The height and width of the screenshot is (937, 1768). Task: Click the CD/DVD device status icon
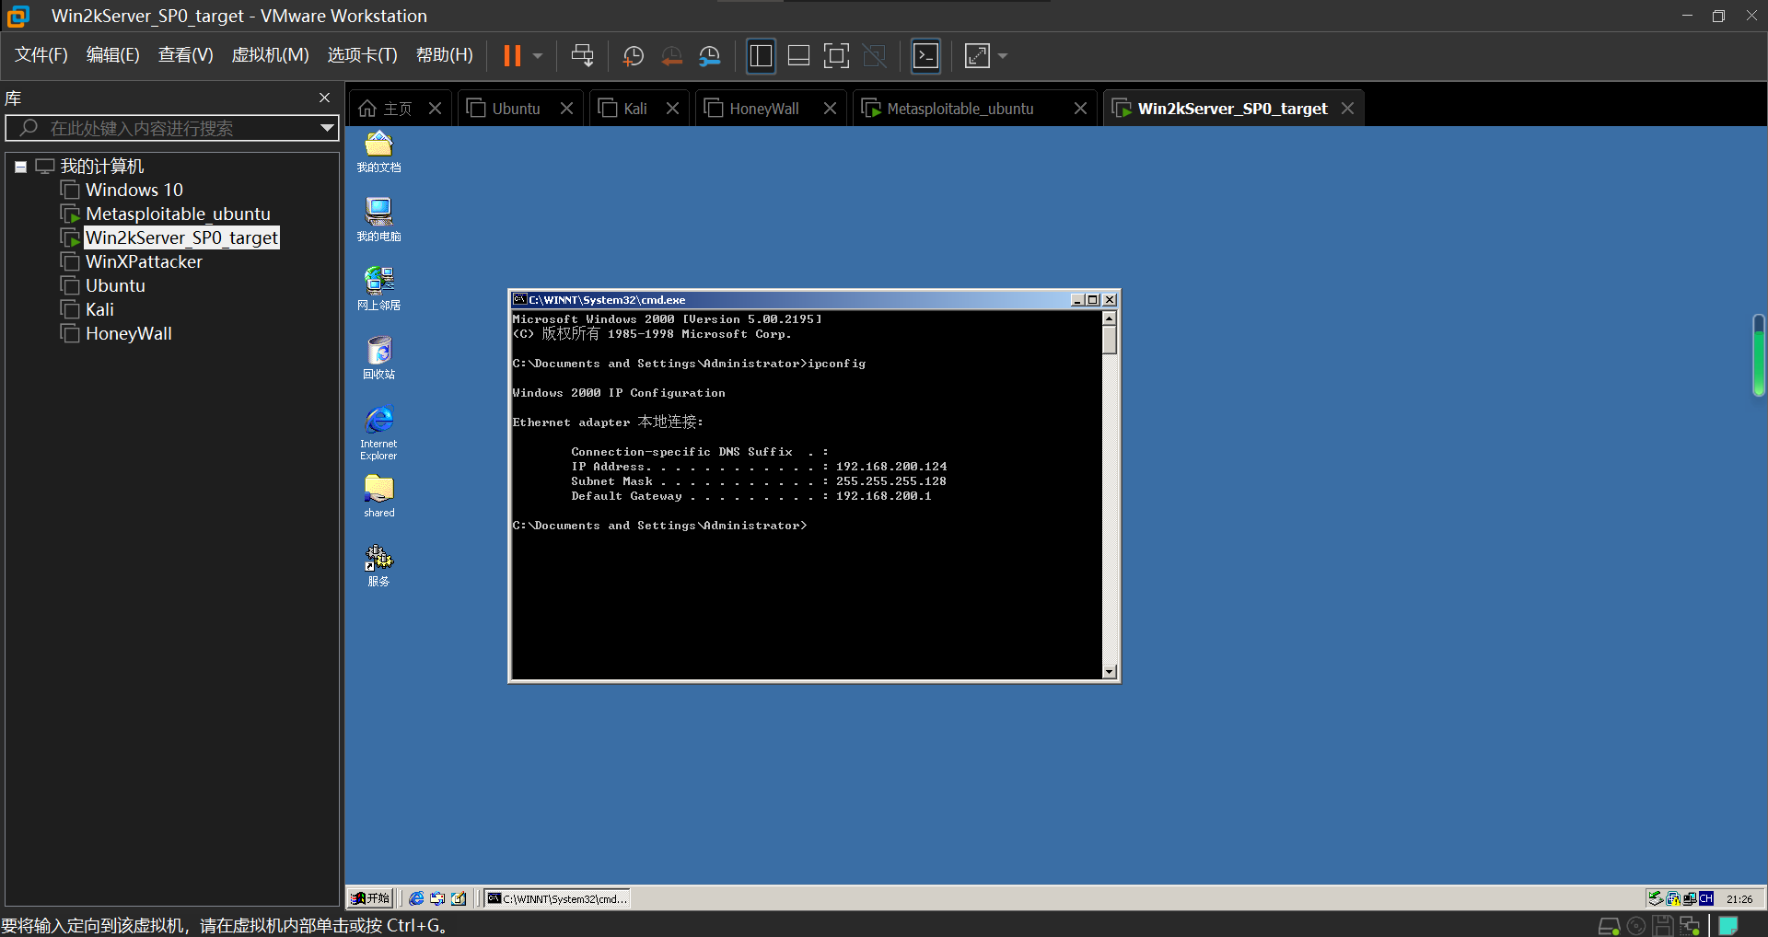click(1636, 926)
